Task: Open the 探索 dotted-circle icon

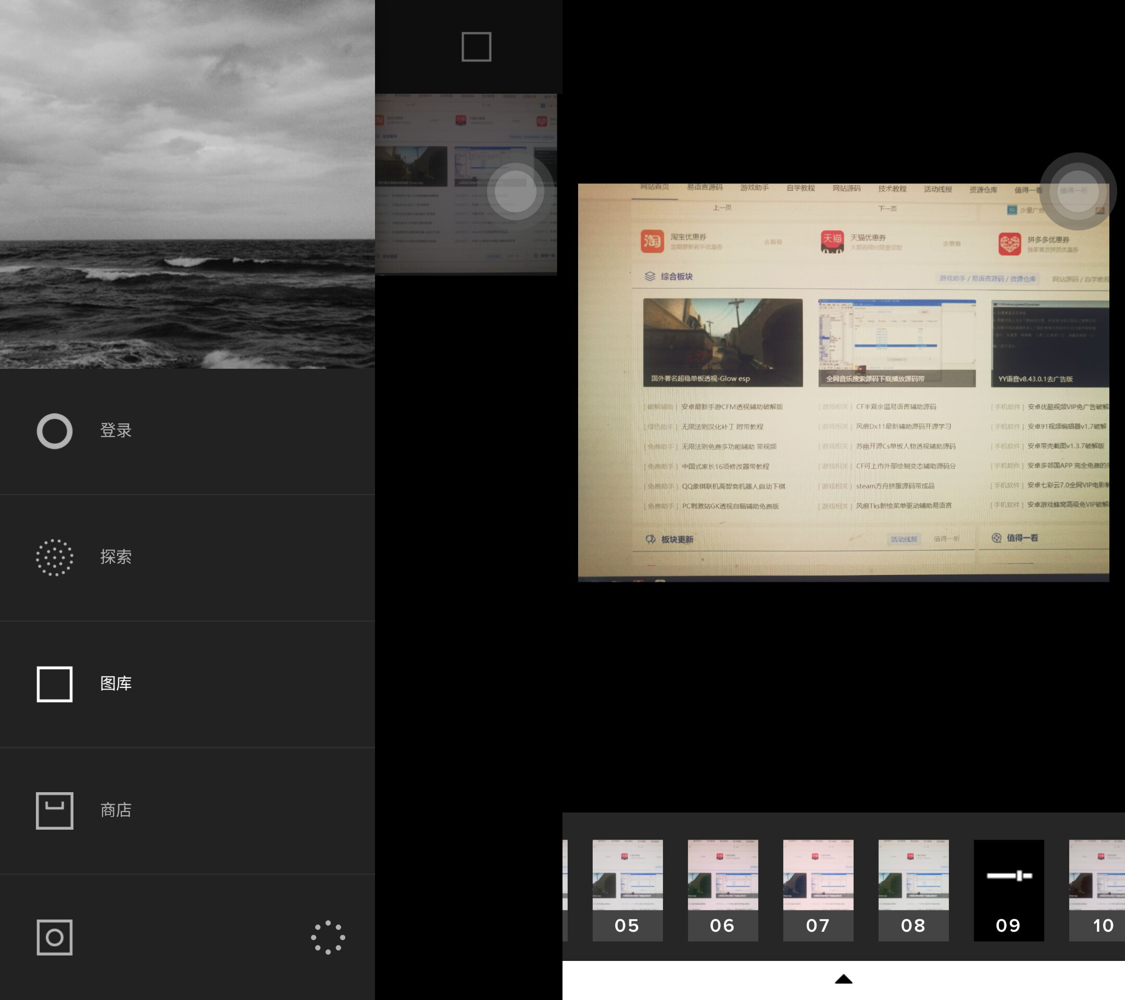Action: pyautogui.click(x=55, y=557)
